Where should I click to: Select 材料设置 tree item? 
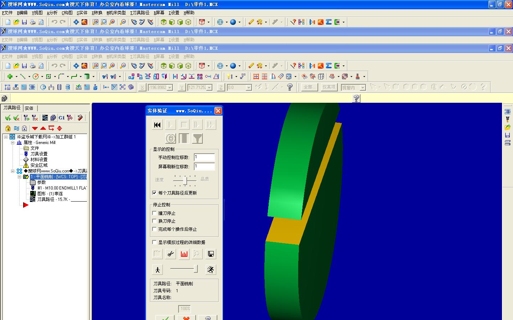coord(39,160)
